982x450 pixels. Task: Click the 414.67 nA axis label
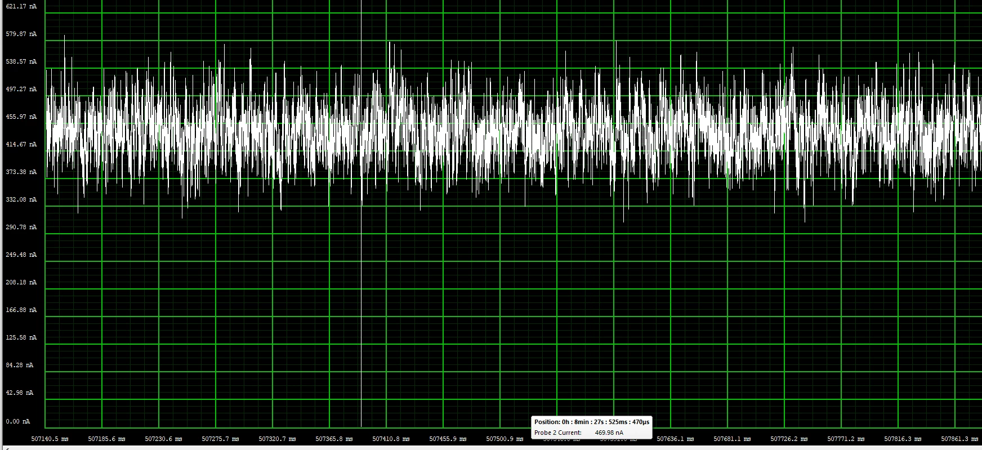click(x=21, y=144)
